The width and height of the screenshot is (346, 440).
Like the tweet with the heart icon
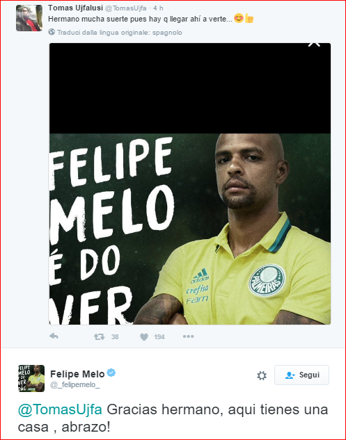pos(144,336)
